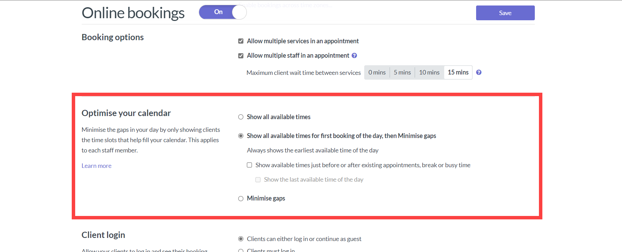The height and width of the screenshot is (252, 622).
Task: Choose 5 mins maximum wait time
Action: click(x=402, y=72)
